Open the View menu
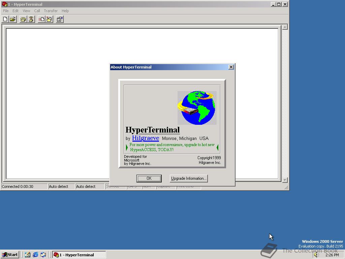Screen dimensions: 345x259 point(26,11)
